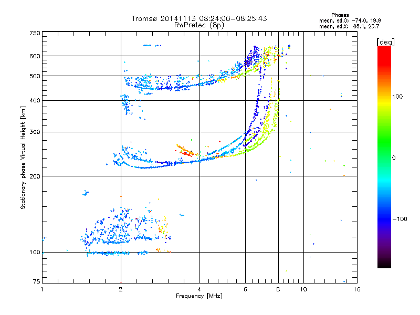Click the x-axis tick label '6'
Image resolution: width=420 pixels, height=315 pixels.
[x=245, y=289]
